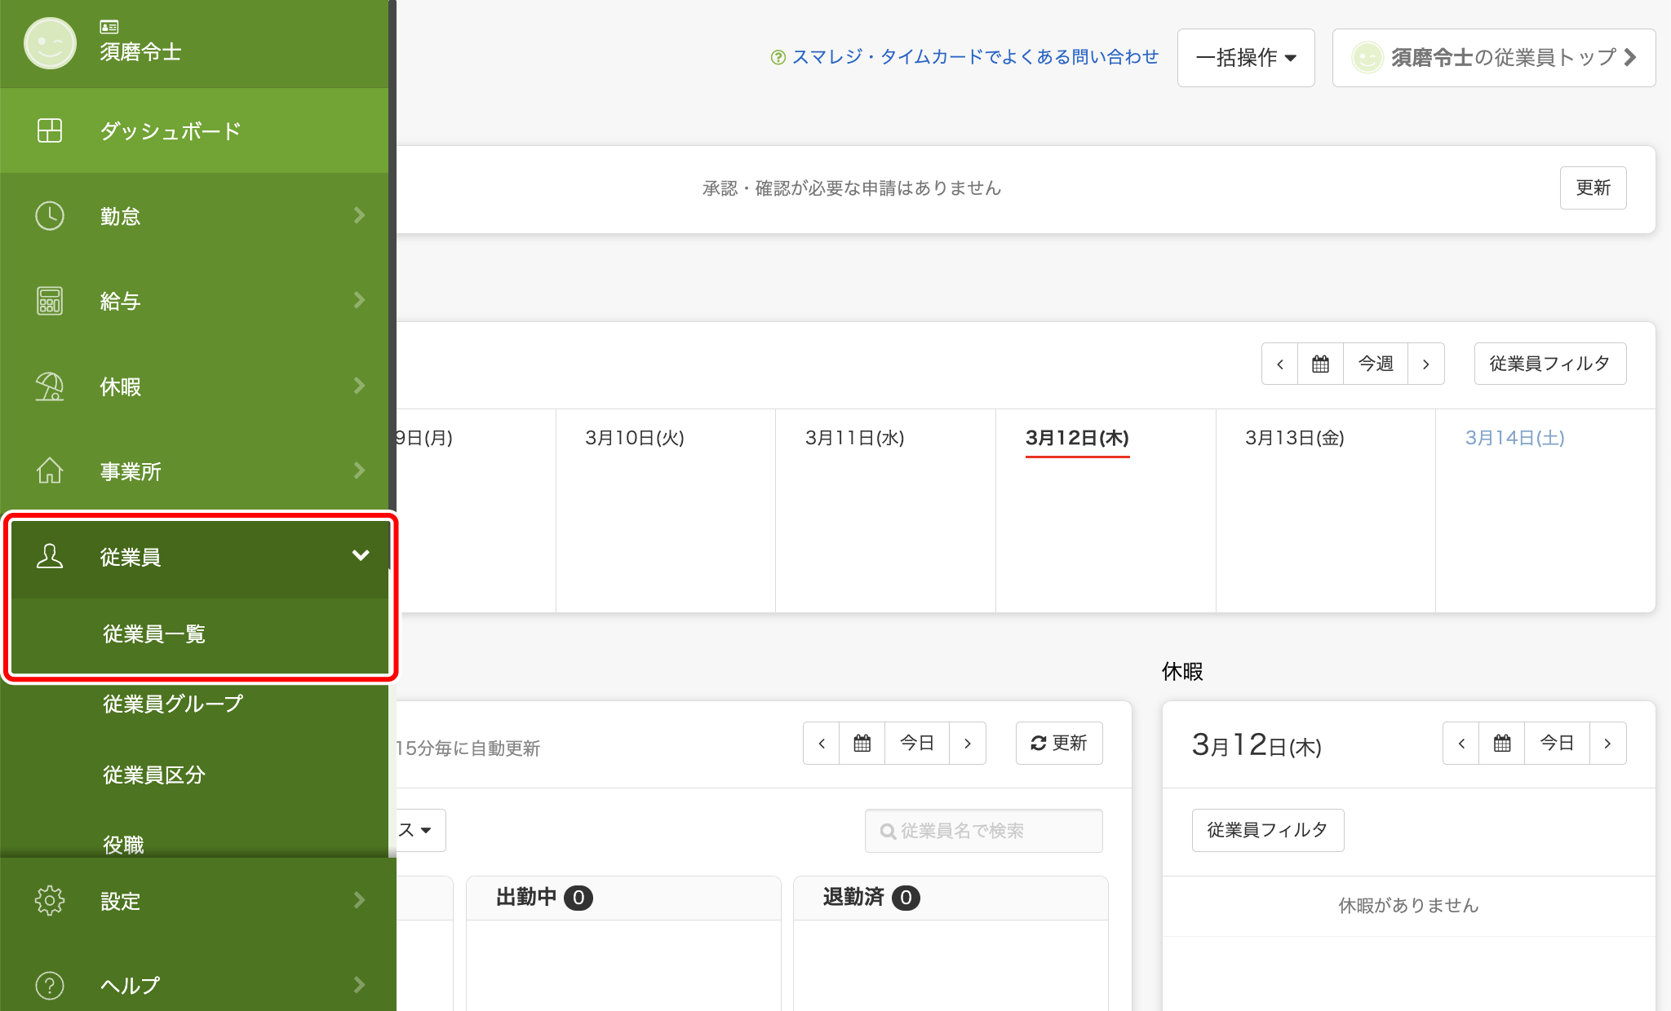The height and width of the screenshot is (1011, 1671).
Task: Open the calendar icon next to 今週
Action: pyautogui.click(x=1320, y=364)
